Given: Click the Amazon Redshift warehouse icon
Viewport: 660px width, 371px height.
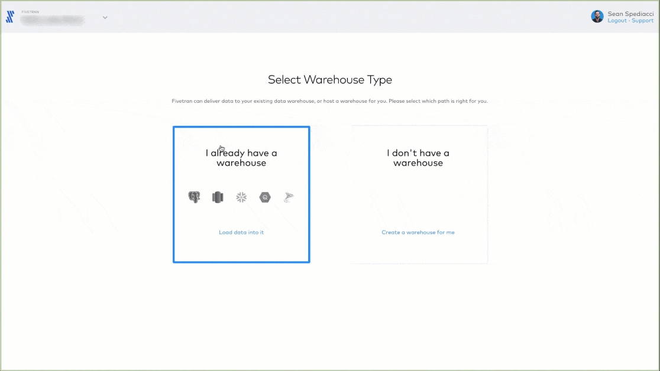Looking at the screenshot, I should 218,198.
